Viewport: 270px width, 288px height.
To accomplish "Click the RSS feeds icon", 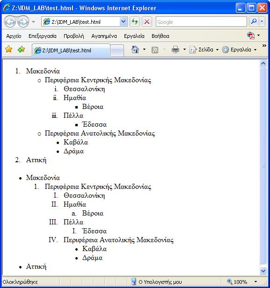I will coord(155,50).
